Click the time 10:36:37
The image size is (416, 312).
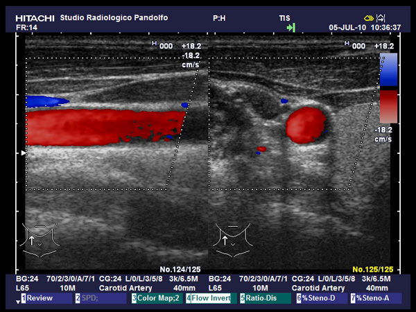[385, 28]
